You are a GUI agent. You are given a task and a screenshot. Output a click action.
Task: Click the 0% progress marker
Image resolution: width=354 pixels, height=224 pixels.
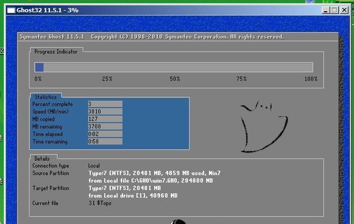38,79
